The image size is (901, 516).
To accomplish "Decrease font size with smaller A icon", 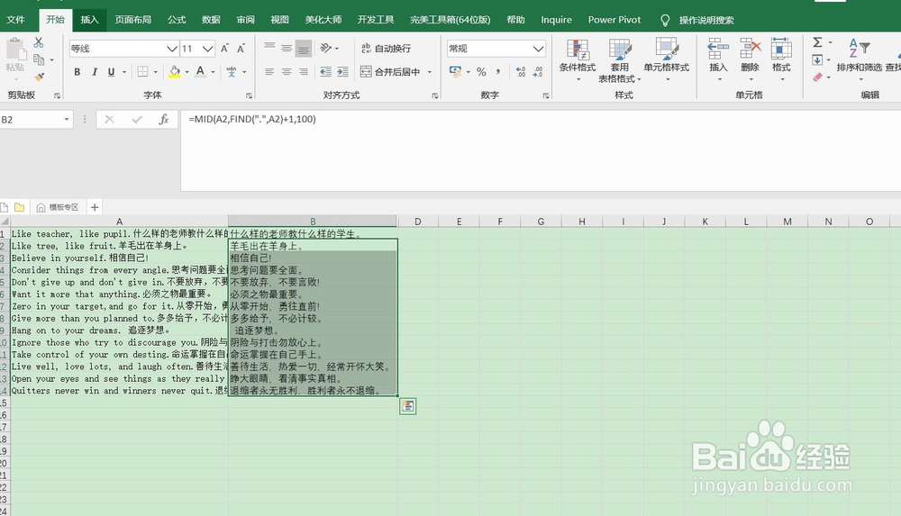I will click(x=241, y=49).
